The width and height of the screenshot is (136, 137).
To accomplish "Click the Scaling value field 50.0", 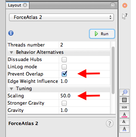I will coord(85,96).
